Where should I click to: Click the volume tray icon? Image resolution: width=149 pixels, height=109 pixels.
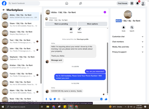131,107
